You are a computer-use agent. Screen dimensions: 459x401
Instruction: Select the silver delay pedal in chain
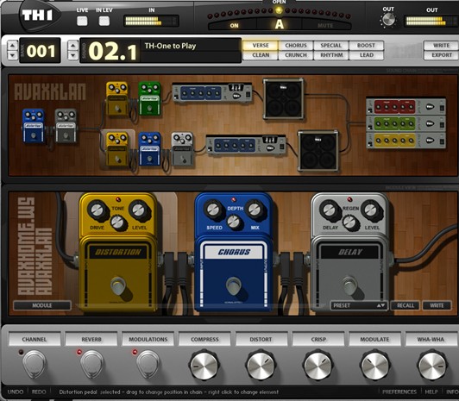[182, 149]
